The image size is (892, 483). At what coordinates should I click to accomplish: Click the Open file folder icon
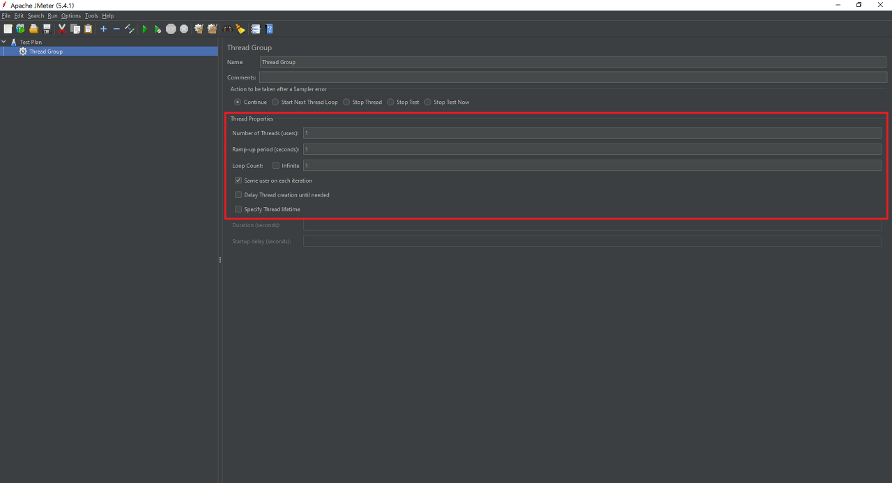33,29
